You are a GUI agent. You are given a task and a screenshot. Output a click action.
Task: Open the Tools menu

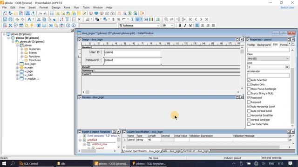pos(86,7)
